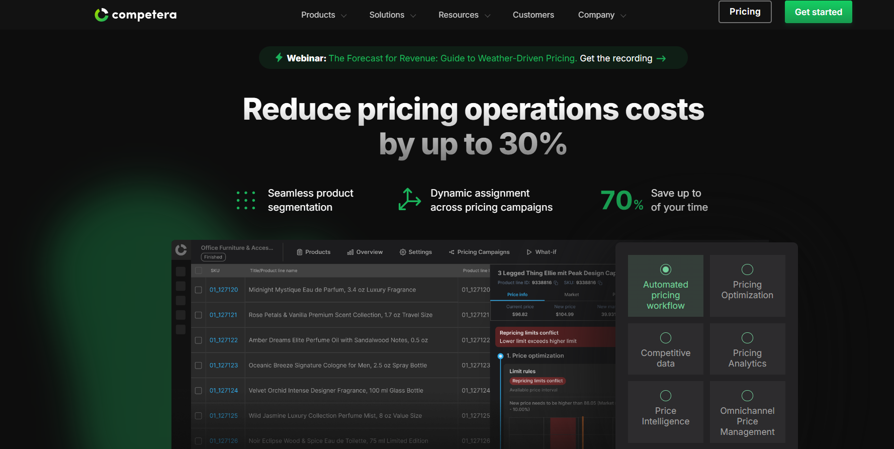894x449 pixels.
Task: Check the box for SKU 01_127120
Action: (x=199, y=290)
